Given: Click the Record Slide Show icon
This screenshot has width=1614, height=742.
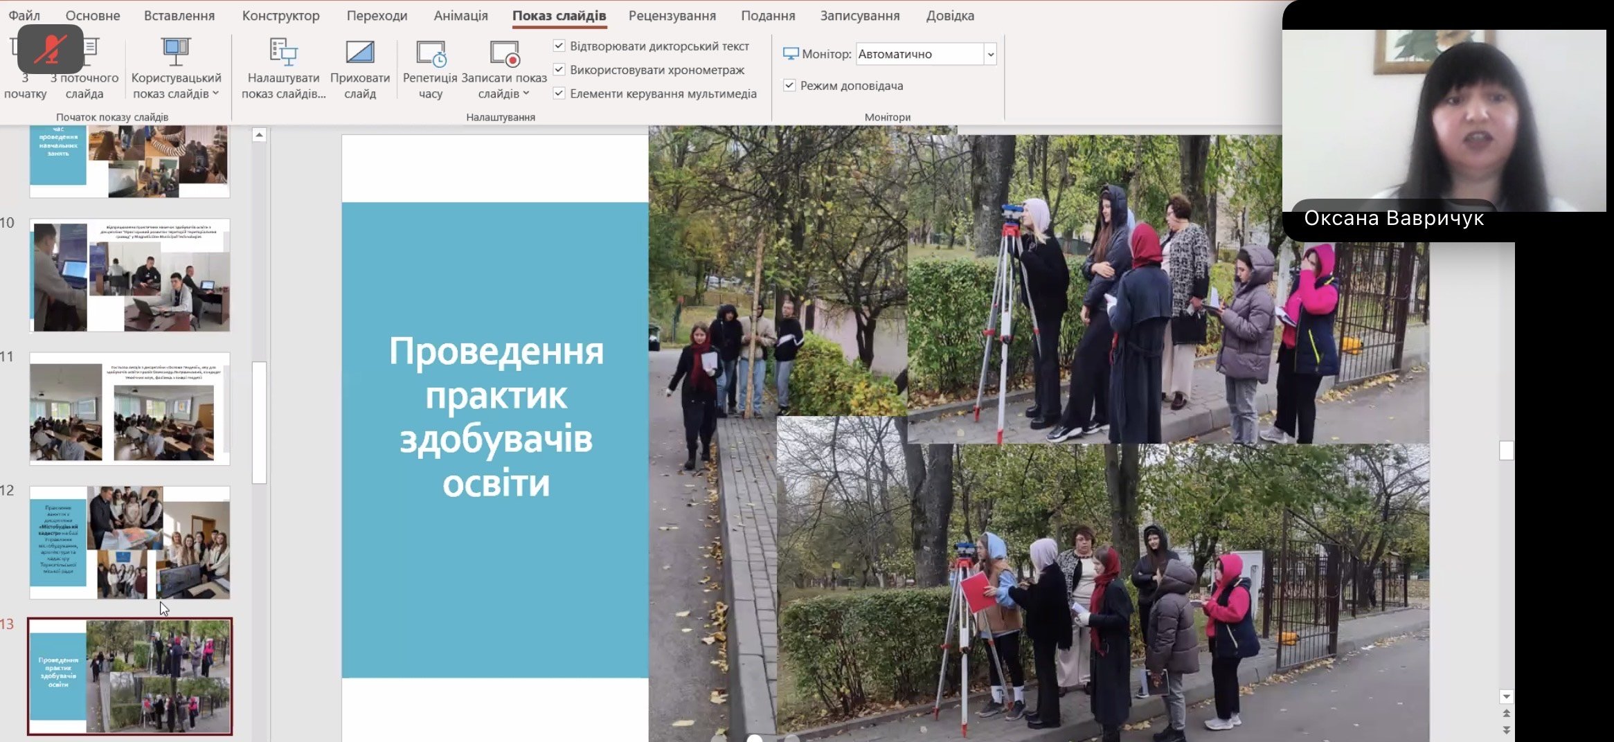Looking at the screenshot, I should (504, 53).
